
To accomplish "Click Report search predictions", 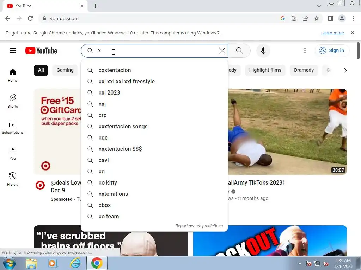I will point(199,226).
